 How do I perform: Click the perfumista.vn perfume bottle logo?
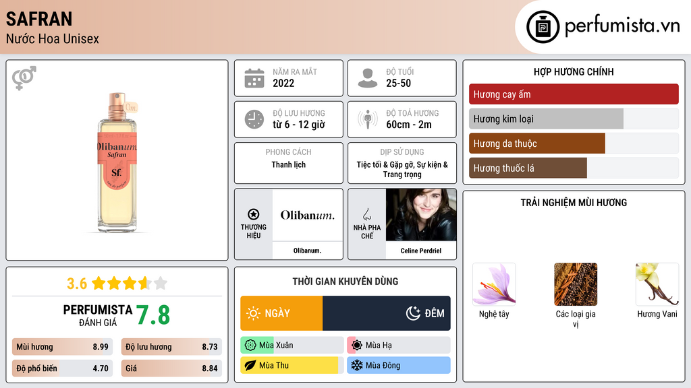tap(543, 27)
